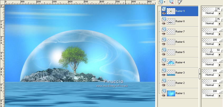The height and width of the screenshot is (107, 223).
Task: Select the layer named Raster 7
Action: [x=180, y=32]
